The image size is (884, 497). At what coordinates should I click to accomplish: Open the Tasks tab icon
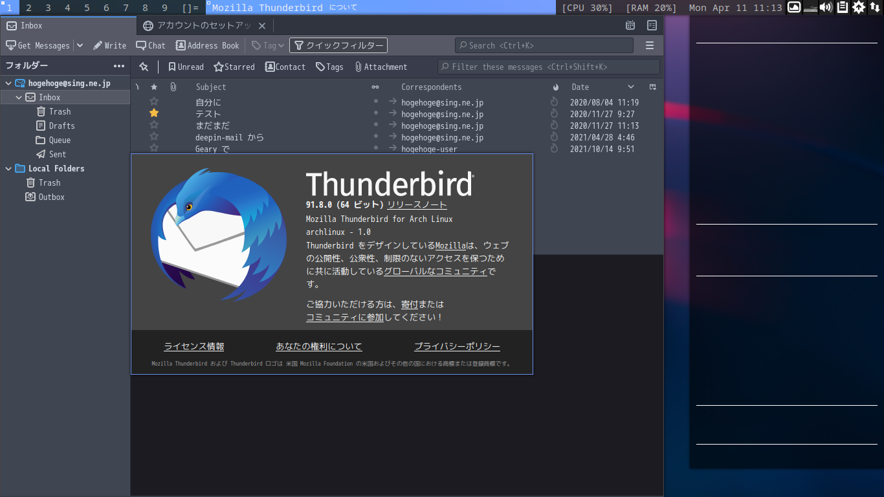(652, 25)
